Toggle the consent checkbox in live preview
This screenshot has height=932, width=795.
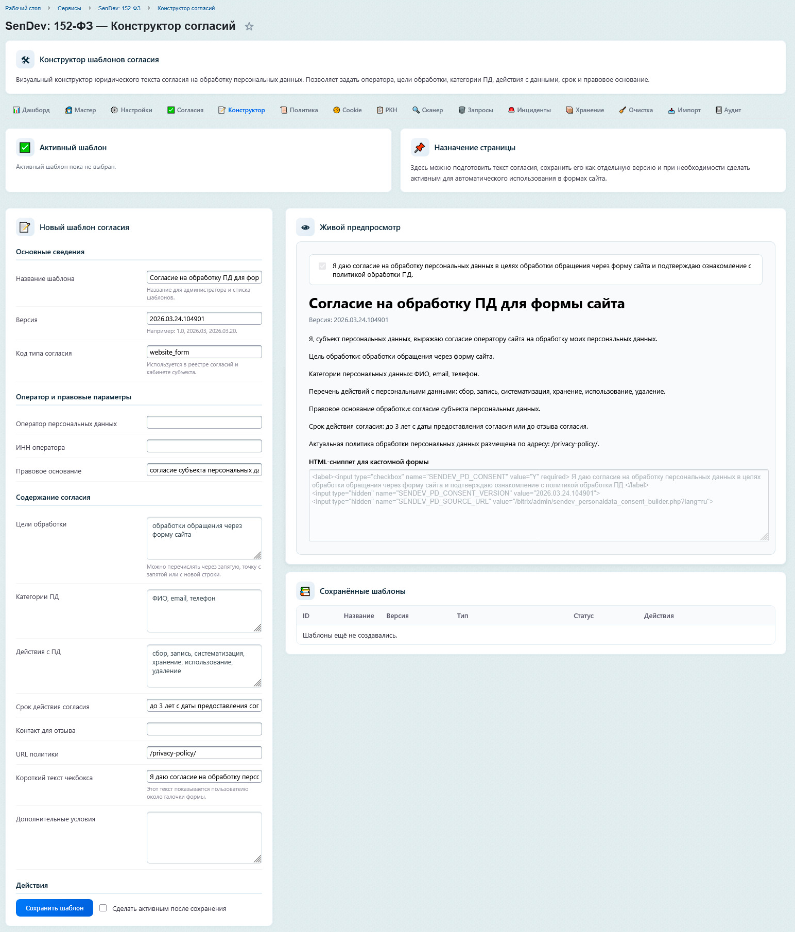pos(322,266)
